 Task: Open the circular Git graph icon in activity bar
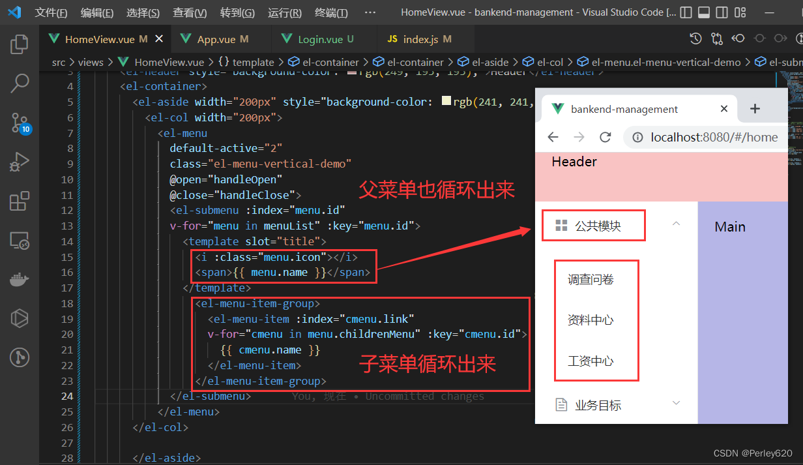20,357
